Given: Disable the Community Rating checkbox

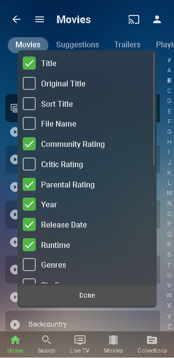Looking at the screenshot, I should (x=29, y=144).
